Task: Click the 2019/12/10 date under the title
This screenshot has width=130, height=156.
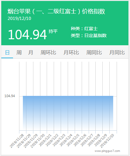Action: tap(19, 18)
